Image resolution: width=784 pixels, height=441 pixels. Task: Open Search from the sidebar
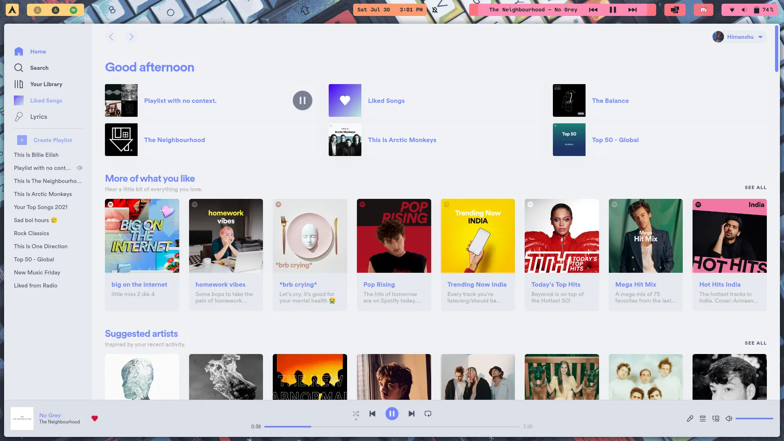pyautogui.click(x=39, y=68)
